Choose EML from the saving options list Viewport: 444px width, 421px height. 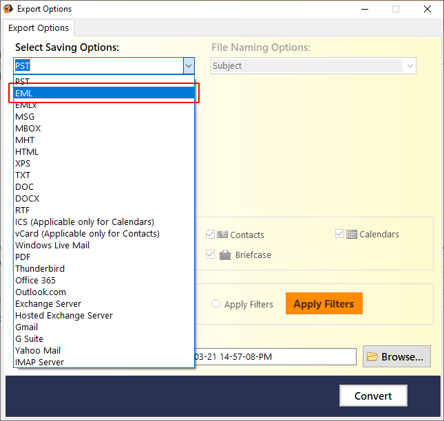(104, 93)
